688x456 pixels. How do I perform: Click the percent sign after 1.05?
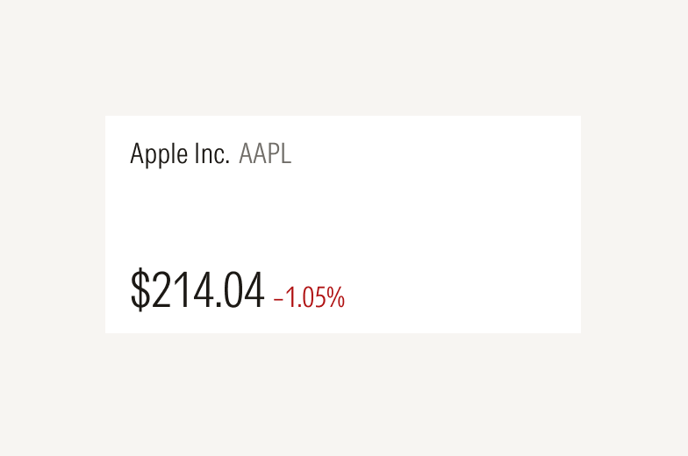(336, 298)
